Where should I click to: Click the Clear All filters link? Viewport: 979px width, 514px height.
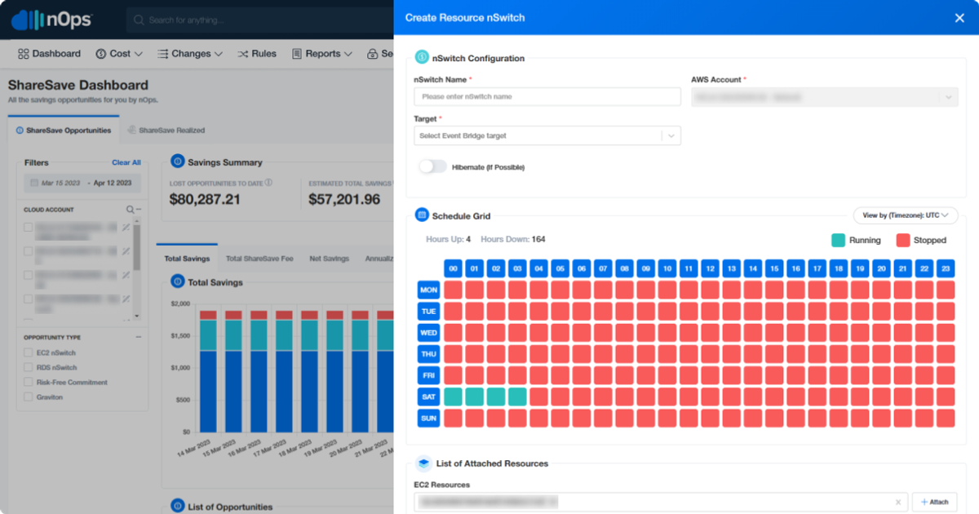pos(126,163)
